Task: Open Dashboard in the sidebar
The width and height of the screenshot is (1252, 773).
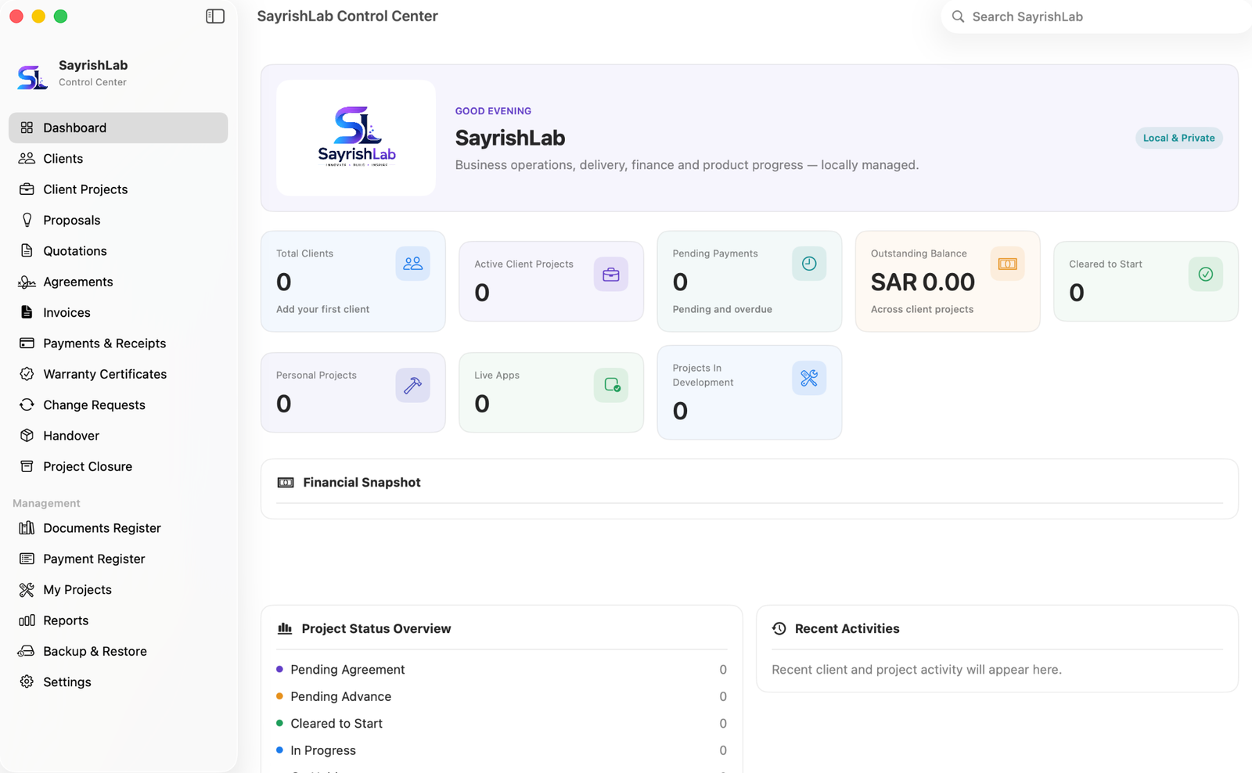Action: pos(118,128)
